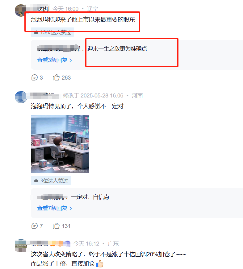Click the thumbs-up badge beside 3位达人赞过
The height and width of the screenshot is (269, 243).
36,181
